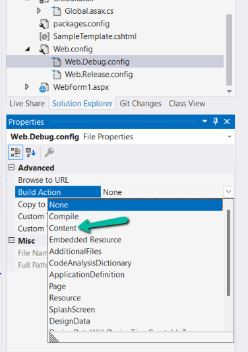Select SampleTemplate.cshtml in Solution Explorer
Image resolution: width=248 pixels, height=352 pixels.
(x=94, y=36)
